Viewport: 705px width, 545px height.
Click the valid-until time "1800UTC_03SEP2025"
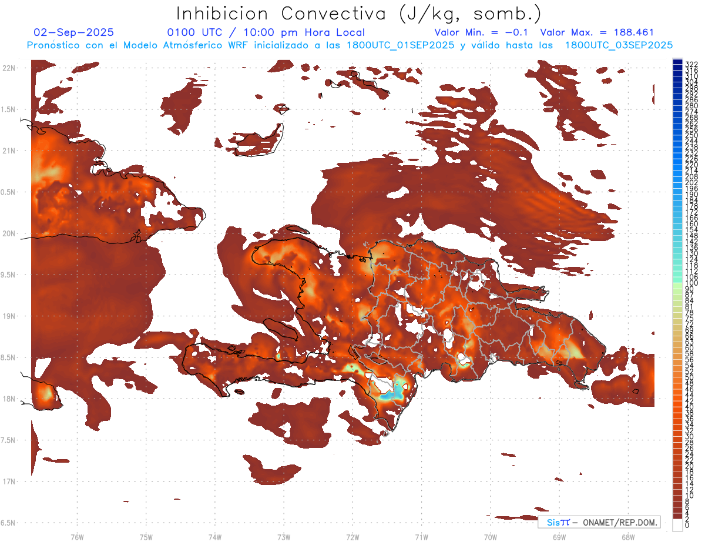coord(619,45)
